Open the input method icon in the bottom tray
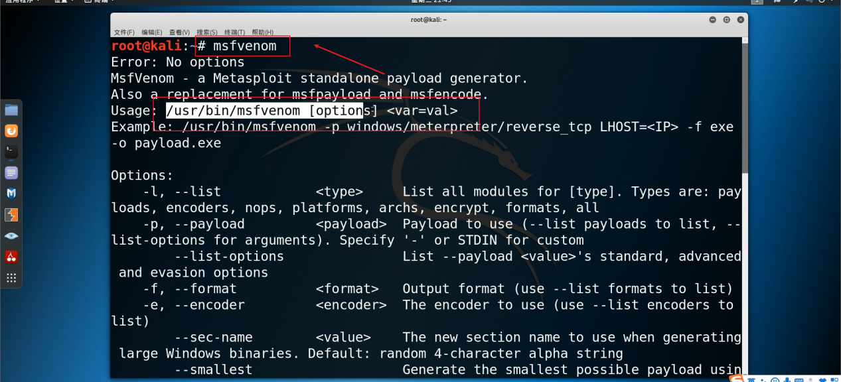This screenshot has width=841, height=382. click(x=736, y=379)
